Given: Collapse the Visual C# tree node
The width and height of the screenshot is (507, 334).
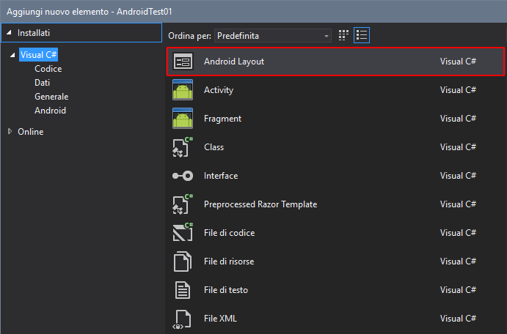Looking at the screenshot, I should [x=12, y=55].
